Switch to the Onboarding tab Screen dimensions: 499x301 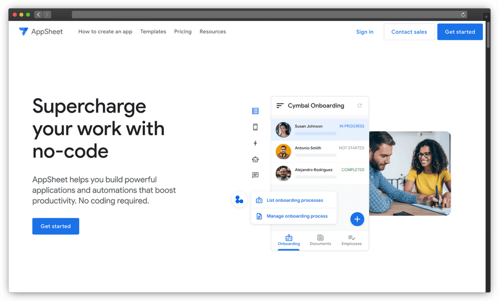click(x=288, y=240)
